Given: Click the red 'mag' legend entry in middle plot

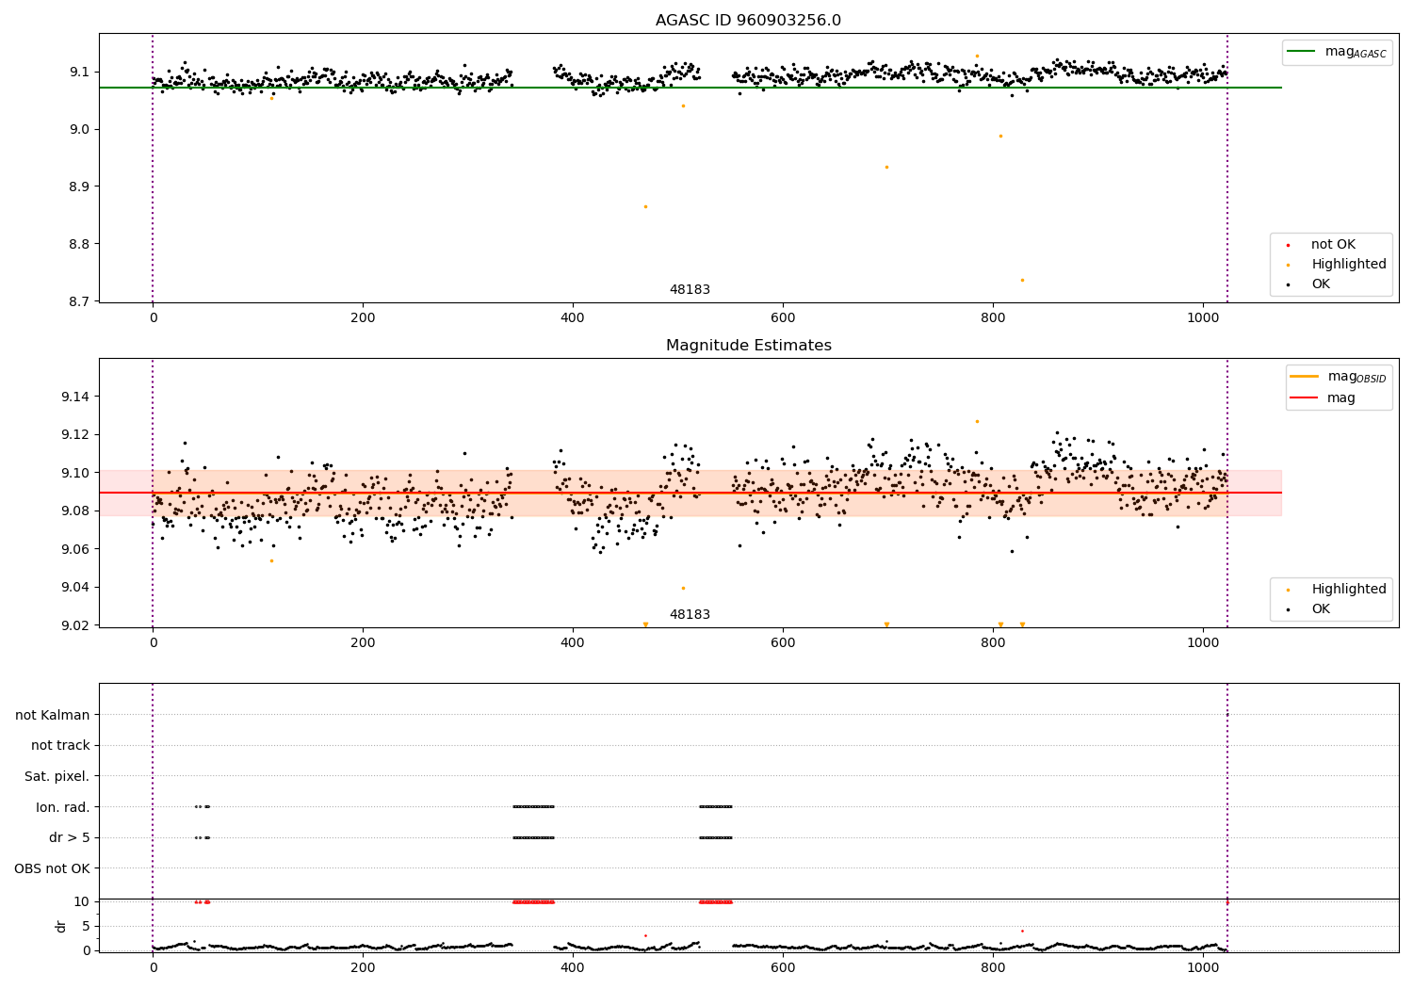Looking at the screenshot, I should pyautogui.click(x=1323, y=397).
